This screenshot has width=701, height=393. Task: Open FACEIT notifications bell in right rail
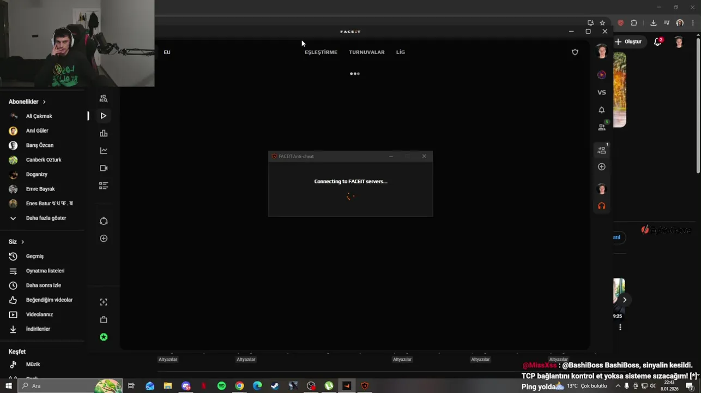[602, 110]
